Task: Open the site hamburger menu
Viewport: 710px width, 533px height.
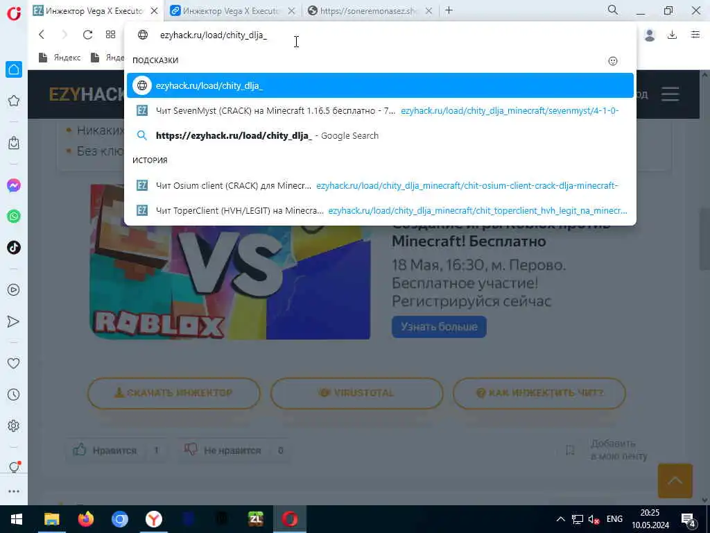Action: pos(670,94)
